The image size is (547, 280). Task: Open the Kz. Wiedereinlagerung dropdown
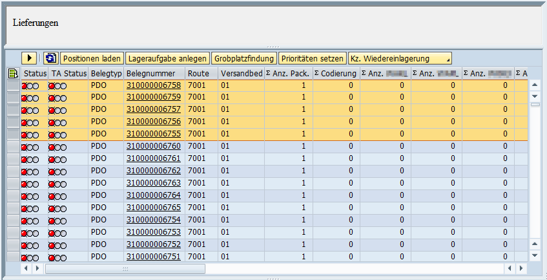click(x=399, y=58)
